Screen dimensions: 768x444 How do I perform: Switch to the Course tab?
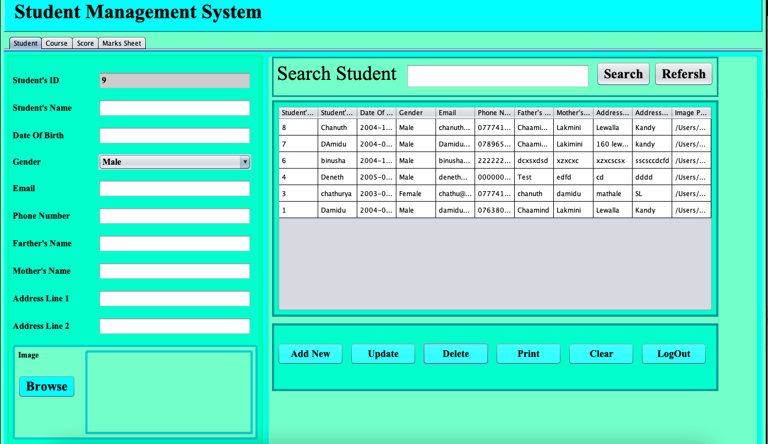pos(57,42)
